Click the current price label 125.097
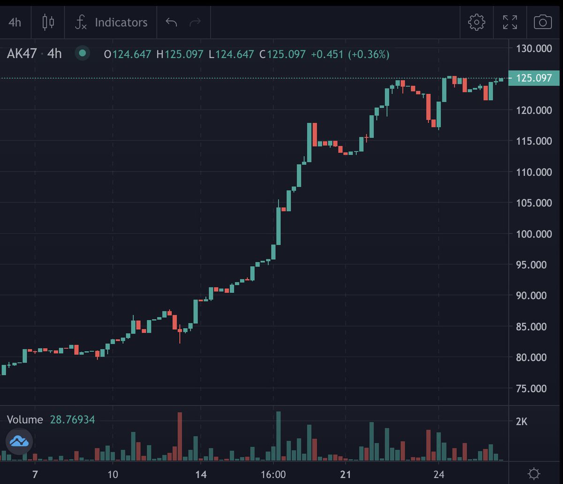 click(534, 78)
